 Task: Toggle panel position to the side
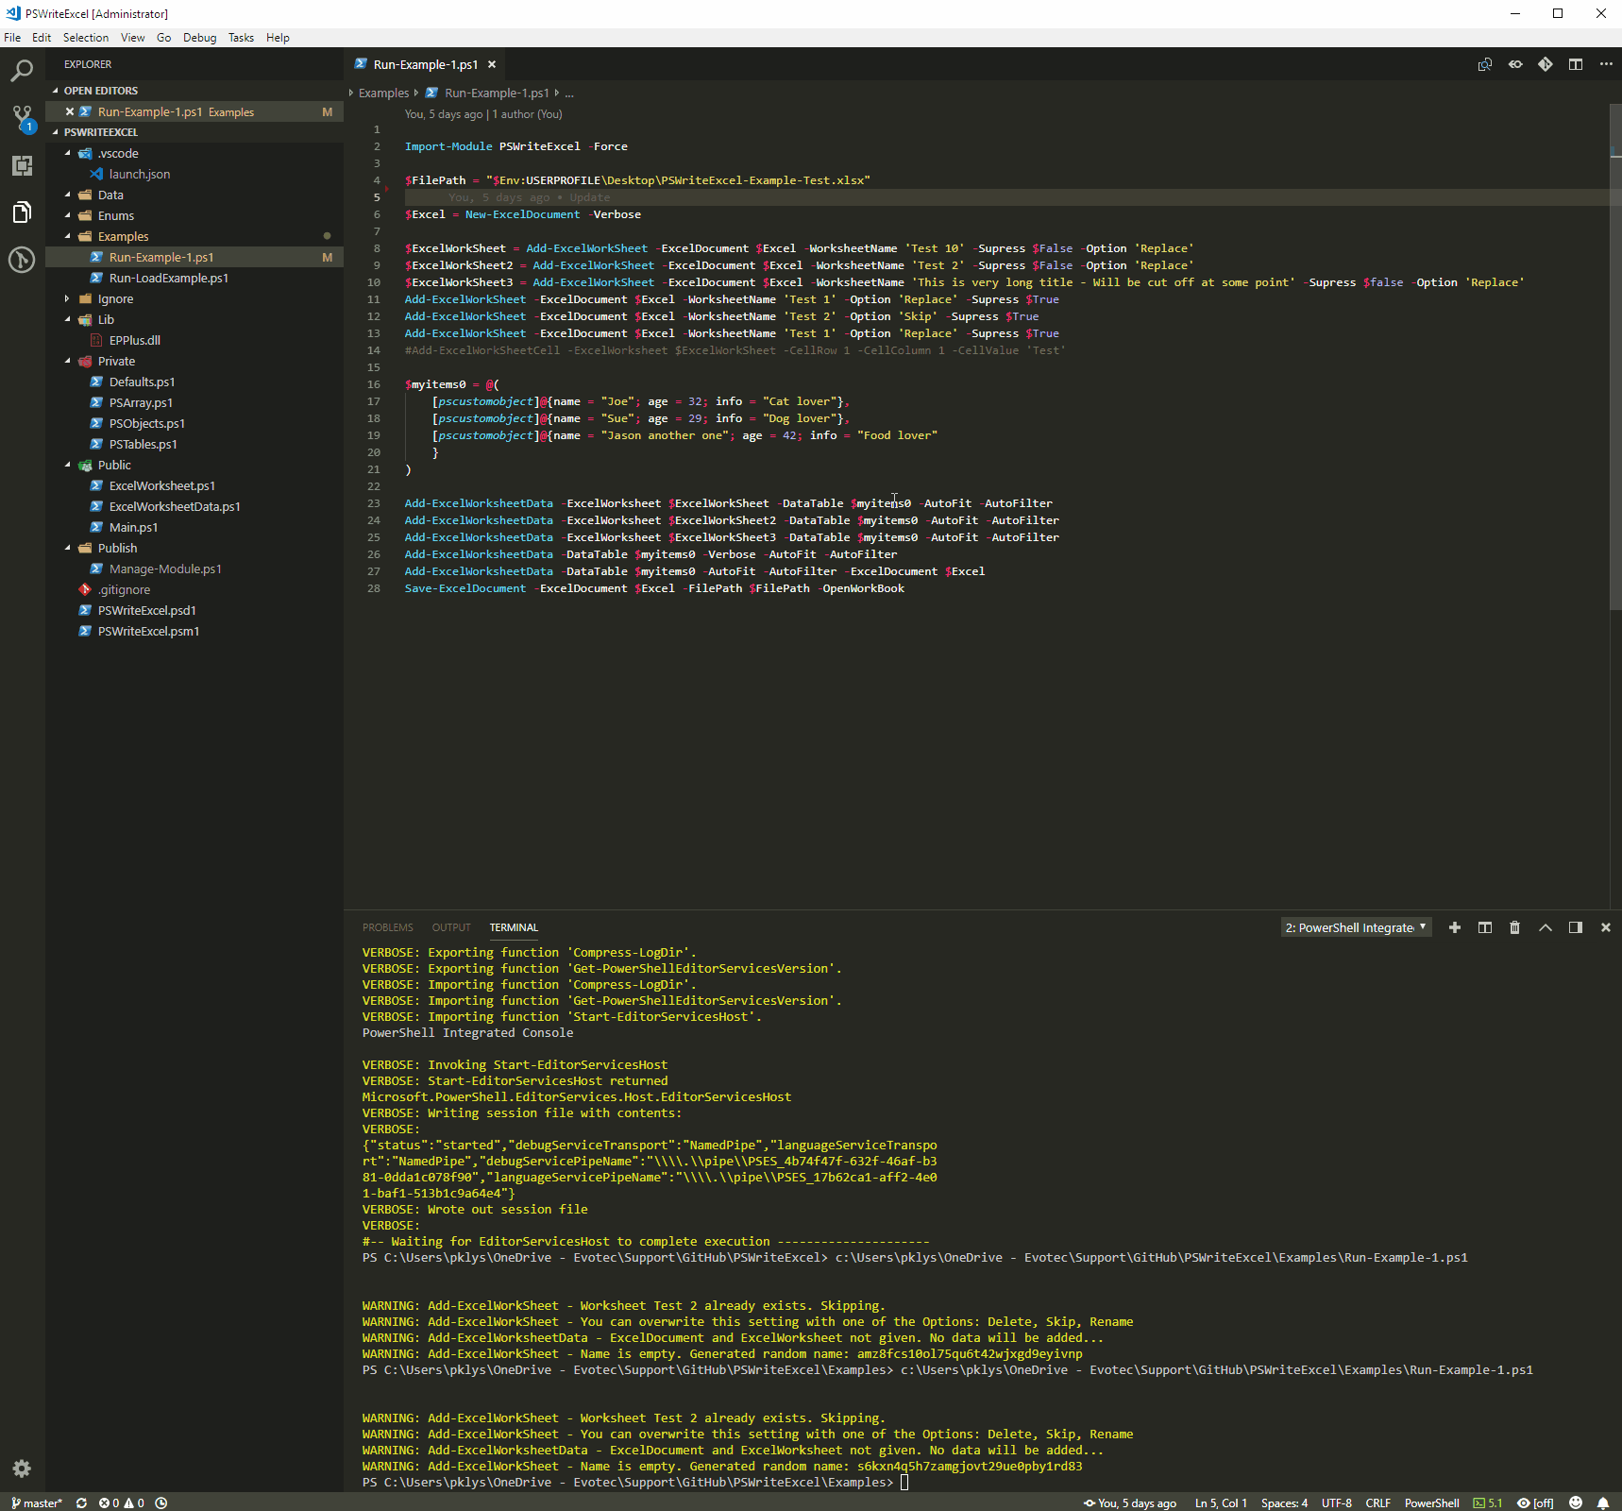point(1576,927)
